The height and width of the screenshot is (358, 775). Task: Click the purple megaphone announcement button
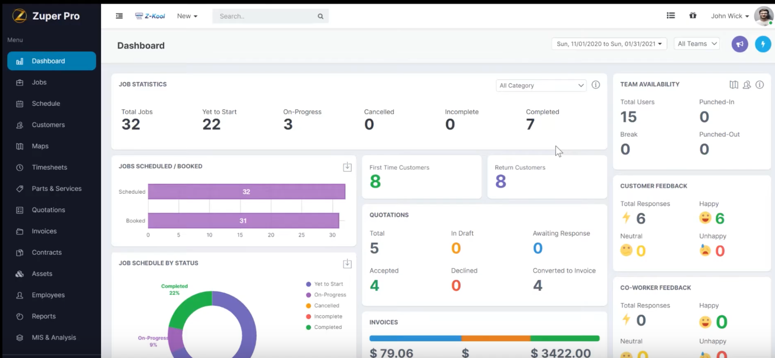coord(739,44)
